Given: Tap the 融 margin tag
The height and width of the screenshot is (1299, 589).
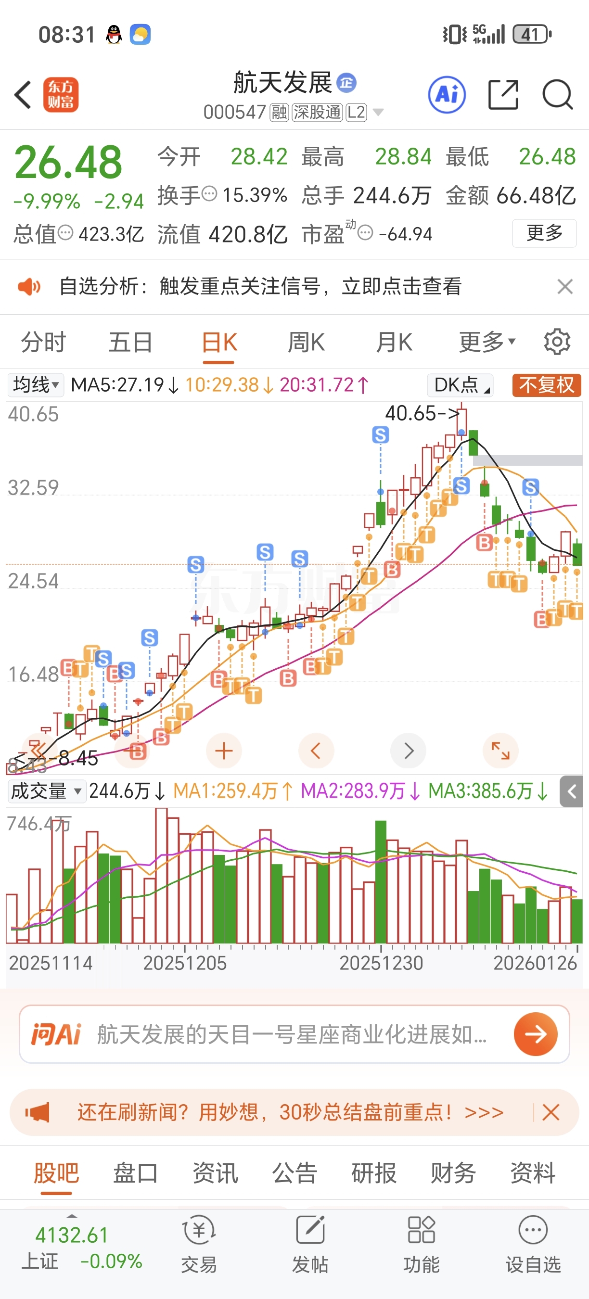Looking at the screenshot, I should pyautogui.click(x=280, y=112).
